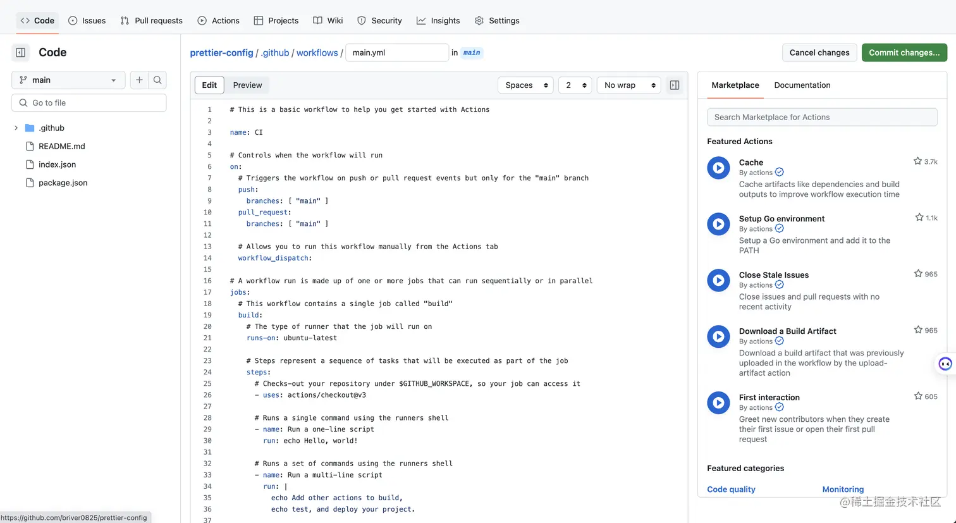Open the No wrap line mode dropdown

[628, 85]
